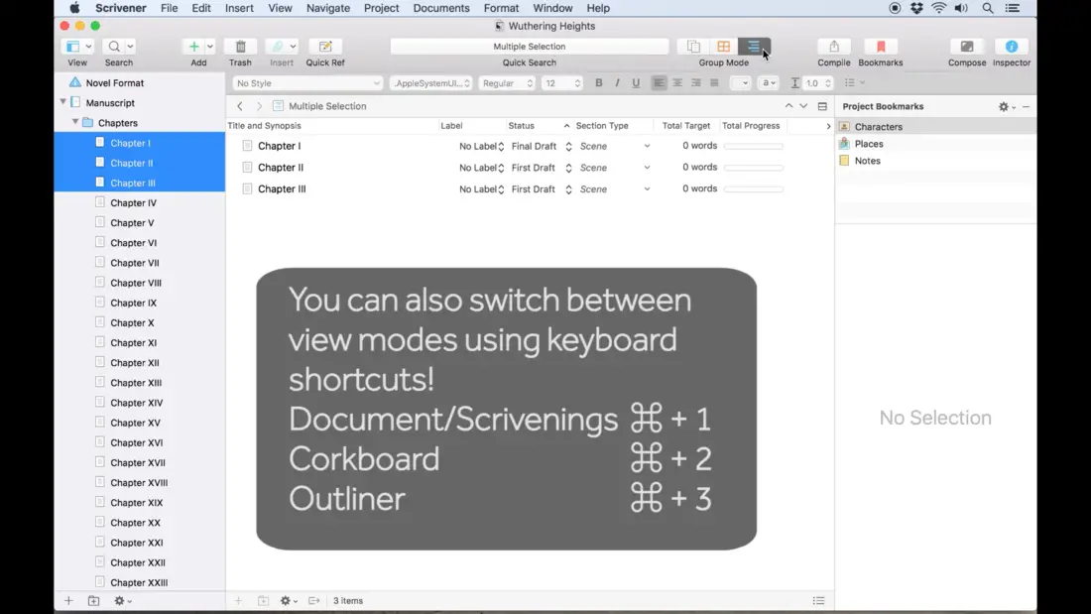The width and height of the screenshot is (1091, 614).
Task: Move selection to Trash icon
Action: pos(241,47)
